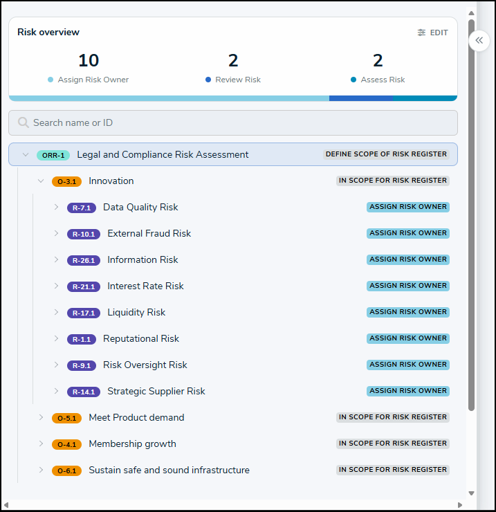This screenshot has height=512, width=496.
Task: Open Information Risk item
Action: [x=143, y=259]
